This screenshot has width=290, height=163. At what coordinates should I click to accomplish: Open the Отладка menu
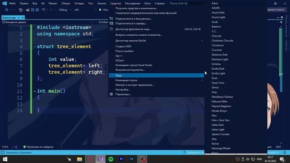tap(79, 3)
